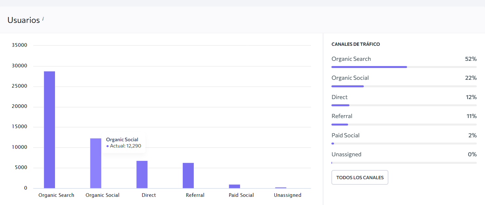Click Organic Search label in traffic channels

coord(351,59)
